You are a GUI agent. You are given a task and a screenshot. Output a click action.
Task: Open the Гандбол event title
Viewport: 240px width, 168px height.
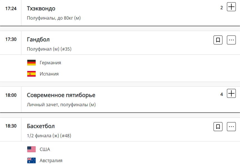pyautogui.click(x=38, y=39)
